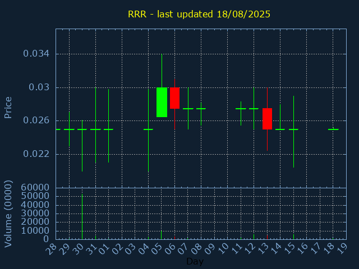Click the green doji candle on day 07
Viewport: 359px width, 269px height.
[x=188, y=108]
